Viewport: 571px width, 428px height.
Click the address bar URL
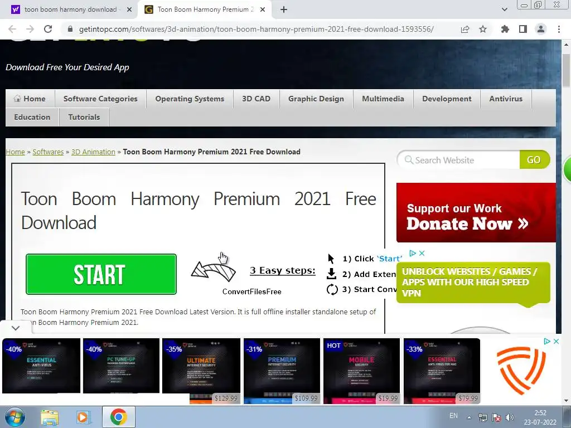[x=257, y=29]
